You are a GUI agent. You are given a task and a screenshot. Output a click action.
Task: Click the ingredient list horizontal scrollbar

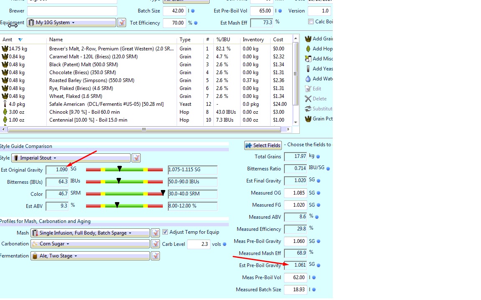click(144, 130)
